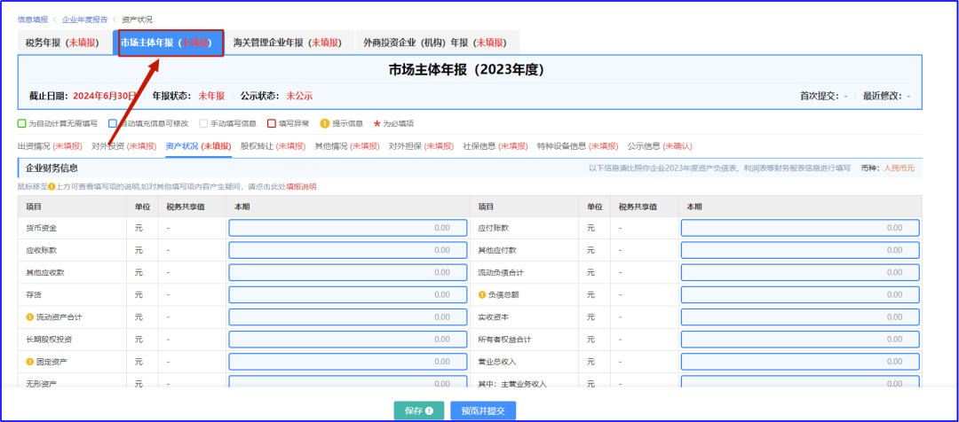
Task: Click the 市场主体年报（2023年度） title
Action: coord(466,70)
